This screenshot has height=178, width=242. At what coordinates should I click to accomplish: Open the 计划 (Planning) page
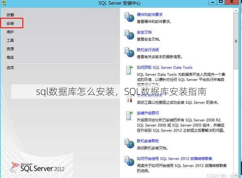click(10, 15)
